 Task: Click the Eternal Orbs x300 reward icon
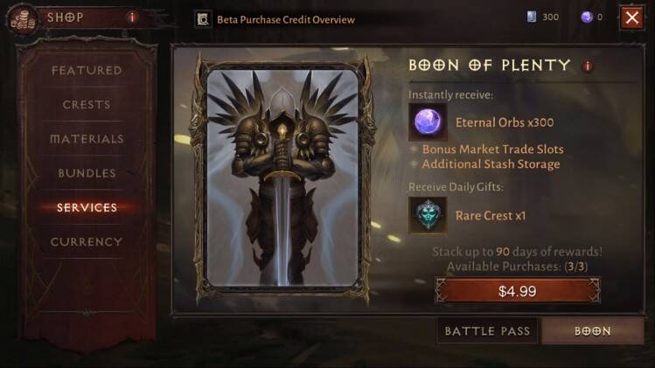pyautogui.click(x=428, y=122)
